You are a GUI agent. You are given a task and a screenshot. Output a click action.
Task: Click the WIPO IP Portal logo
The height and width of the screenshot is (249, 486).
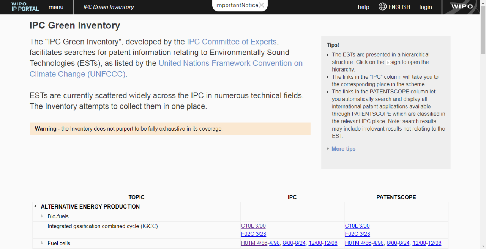pos(25,7)
